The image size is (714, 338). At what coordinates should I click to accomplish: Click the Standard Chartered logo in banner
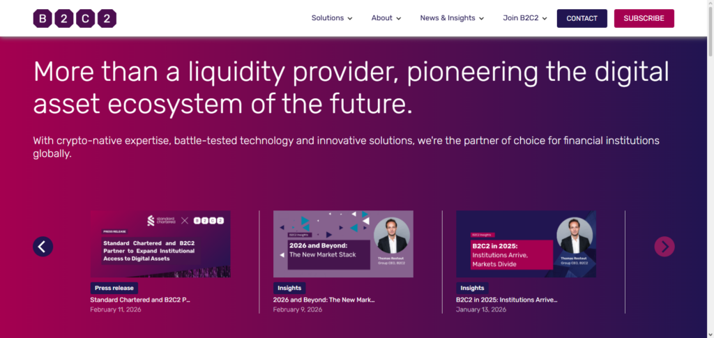click(160, 221)
